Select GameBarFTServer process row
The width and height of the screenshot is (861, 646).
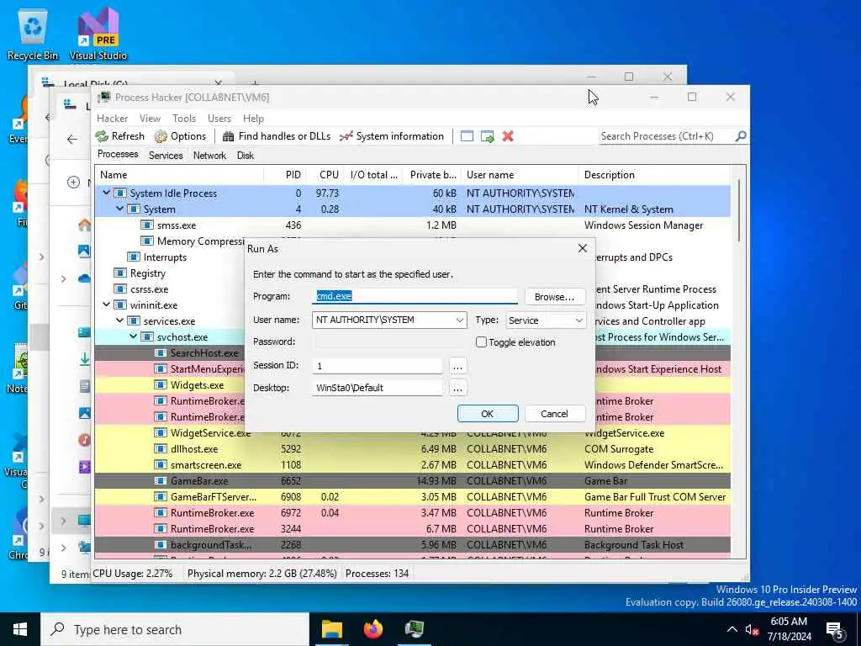coord(412,496)
